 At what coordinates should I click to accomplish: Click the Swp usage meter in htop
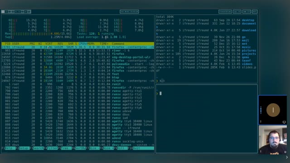click(38, 37)
